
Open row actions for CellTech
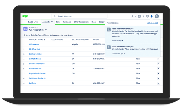click(x=159, y=83)
